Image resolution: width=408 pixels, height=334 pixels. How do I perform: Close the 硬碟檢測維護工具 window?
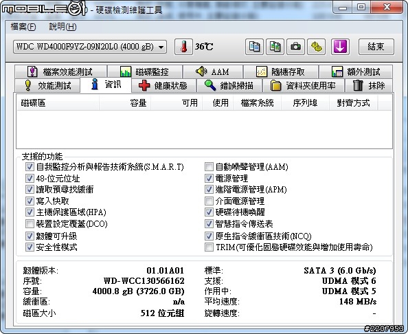pos(387,7)
